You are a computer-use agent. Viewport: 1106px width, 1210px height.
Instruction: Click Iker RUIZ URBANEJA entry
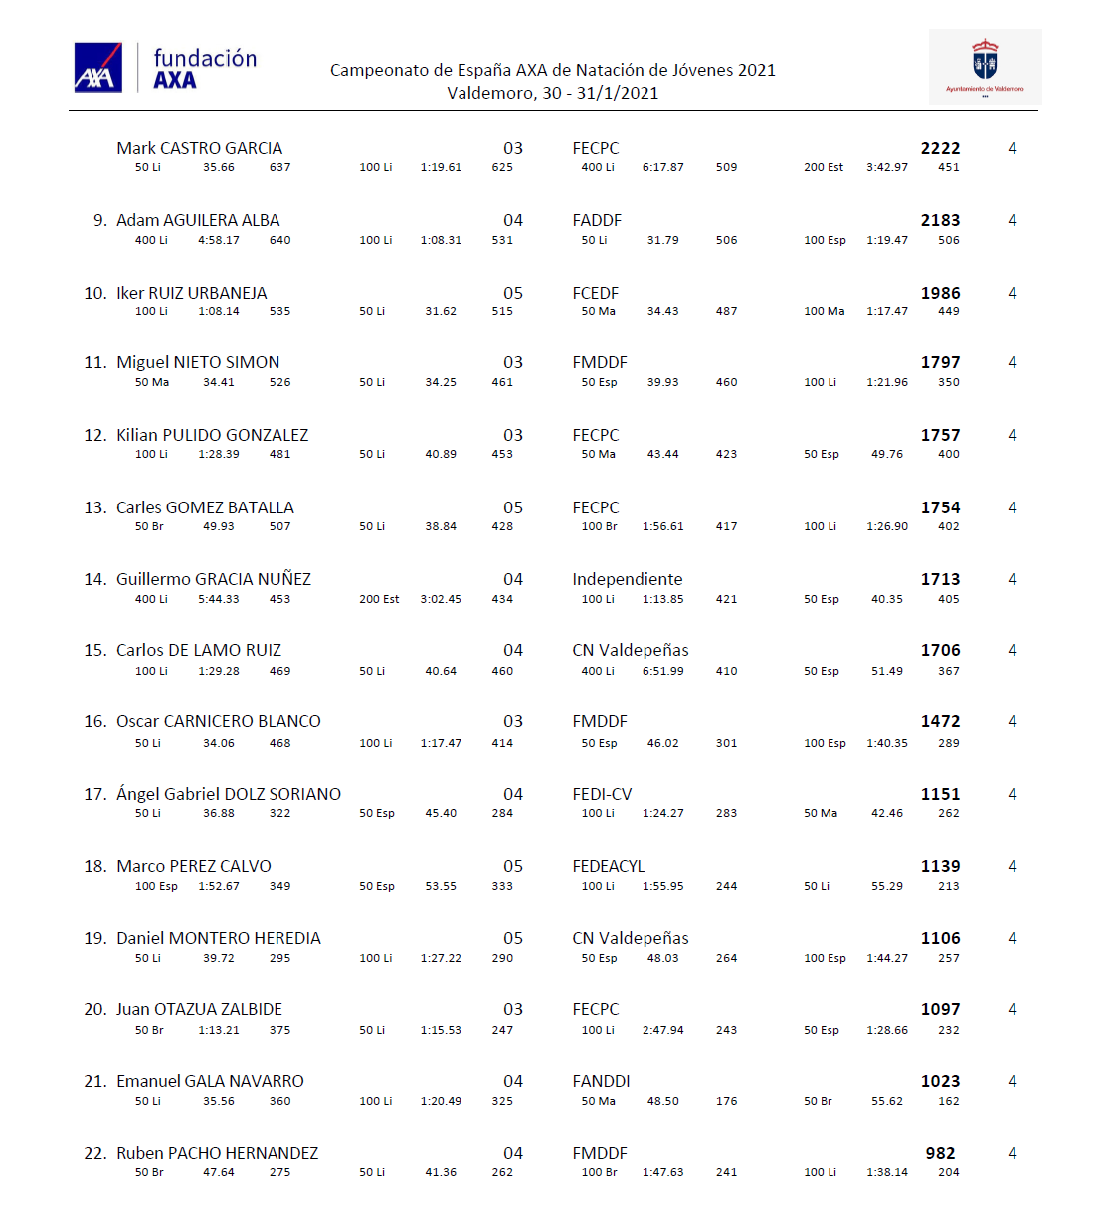[191, 293]
